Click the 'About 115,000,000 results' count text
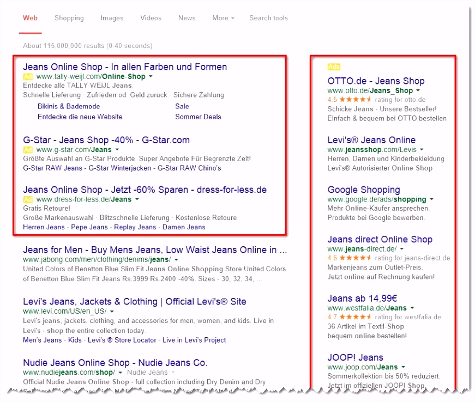This screenshot has height=402, width=475. 88,46
